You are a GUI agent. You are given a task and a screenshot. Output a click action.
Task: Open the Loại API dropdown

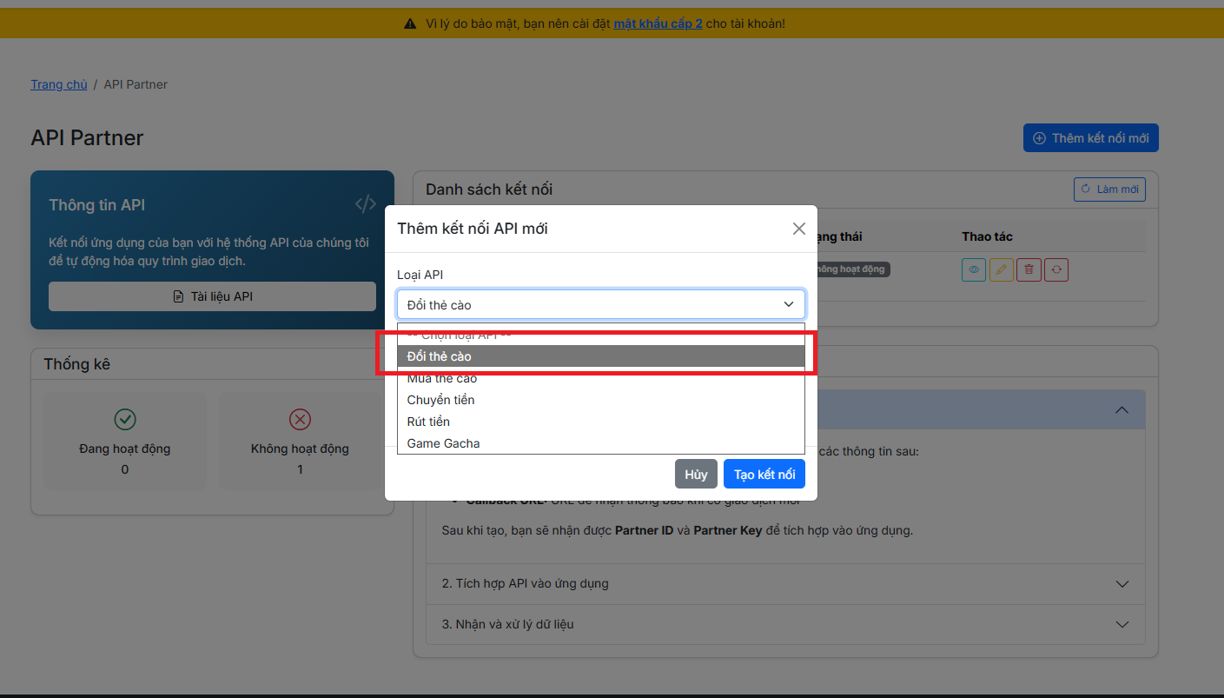[600, 304]
